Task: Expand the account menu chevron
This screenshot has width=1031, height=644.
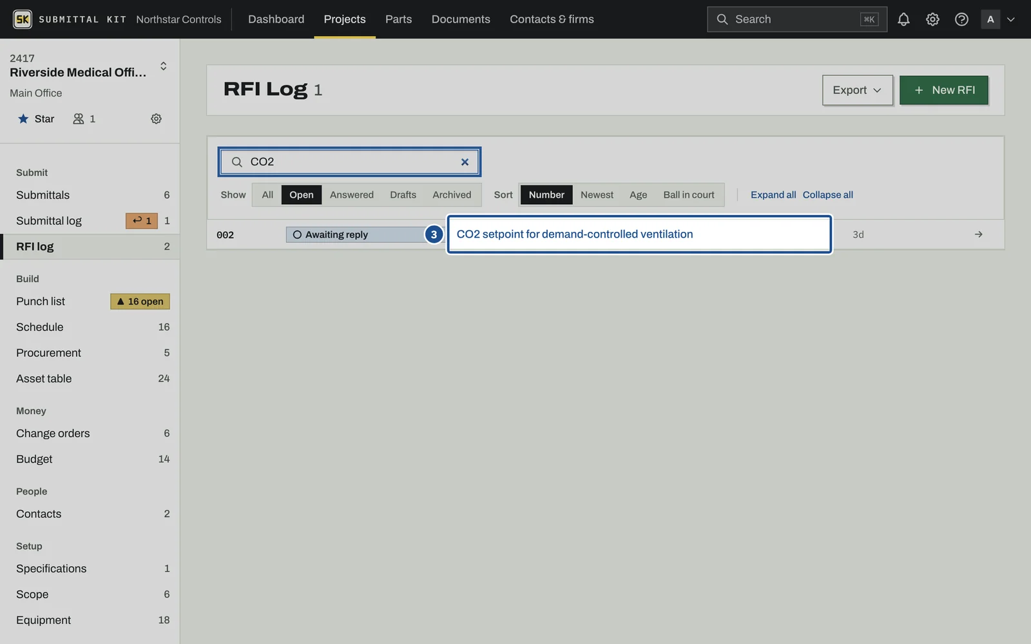Action: [x=1011, y=19]
